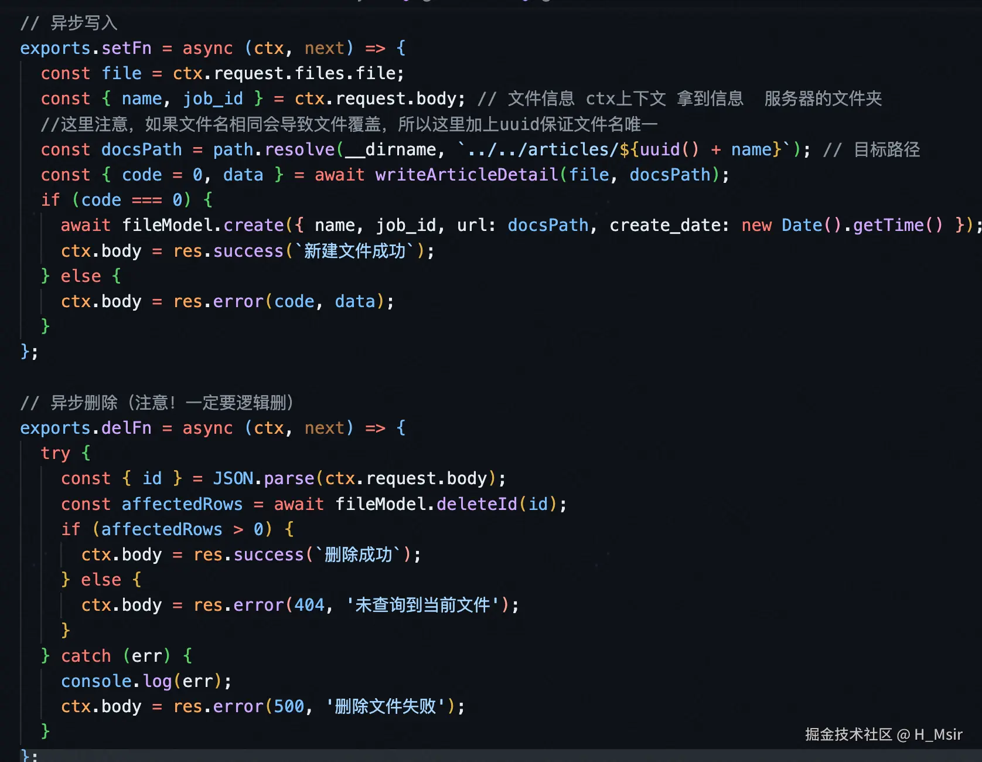Click 'res.error(404' call

point(259,605)
